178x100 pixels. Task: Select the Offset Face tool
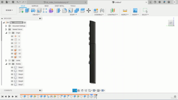(x=83, y=11)
